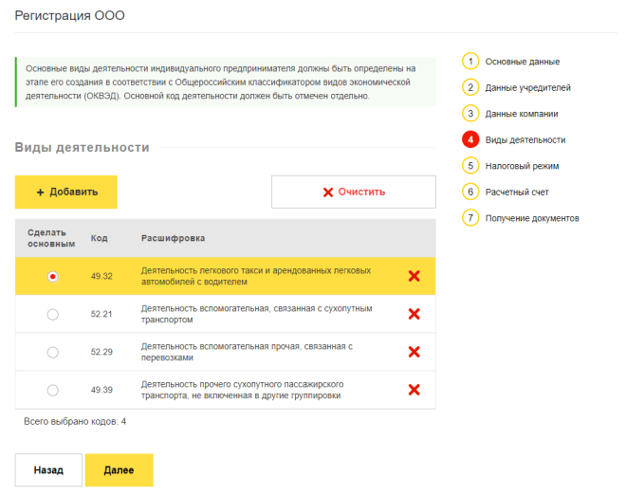Delete code 49.32 with red X
Screen dimensions: 626x496
414,276
